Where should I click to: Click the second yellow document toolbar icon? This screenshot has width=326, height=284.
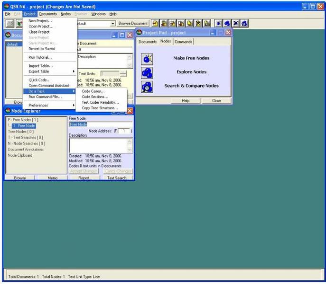pyautogui.click(x=164, y=24)
